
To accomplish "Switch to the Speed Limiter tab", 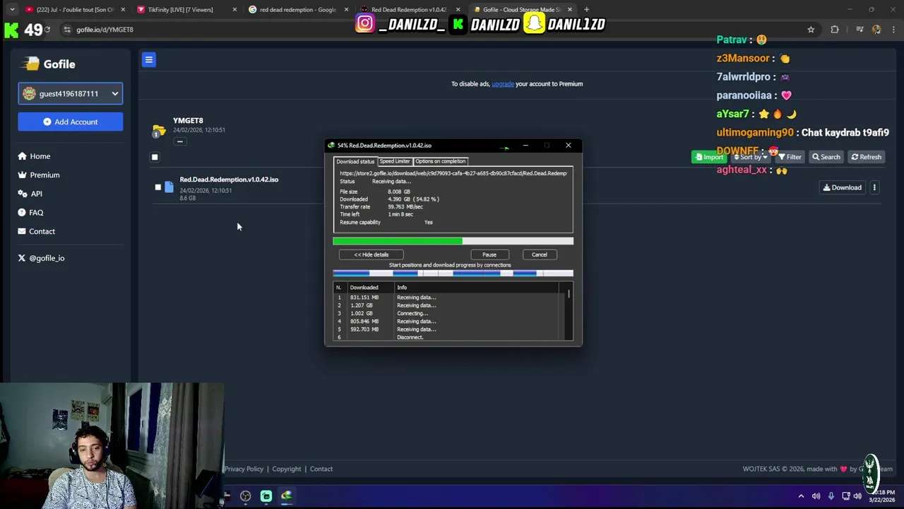I will click(x=395, y=161).
